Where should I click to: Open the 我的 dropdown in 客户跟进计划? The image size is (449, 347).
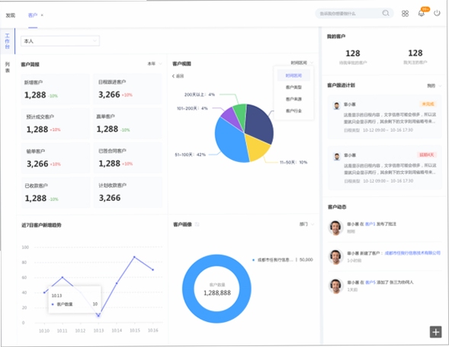[434, 85]
